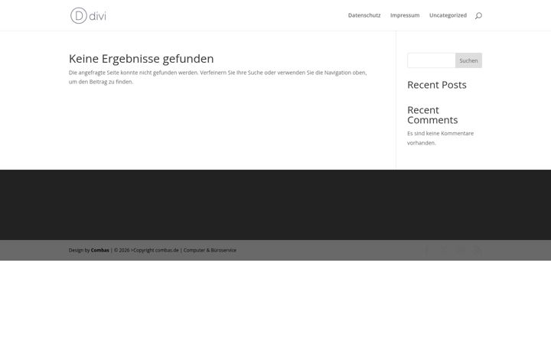The height and width of the screenshot is (344, 551).
Task: Open the Impressum menu item
Action: coord(405,15)
